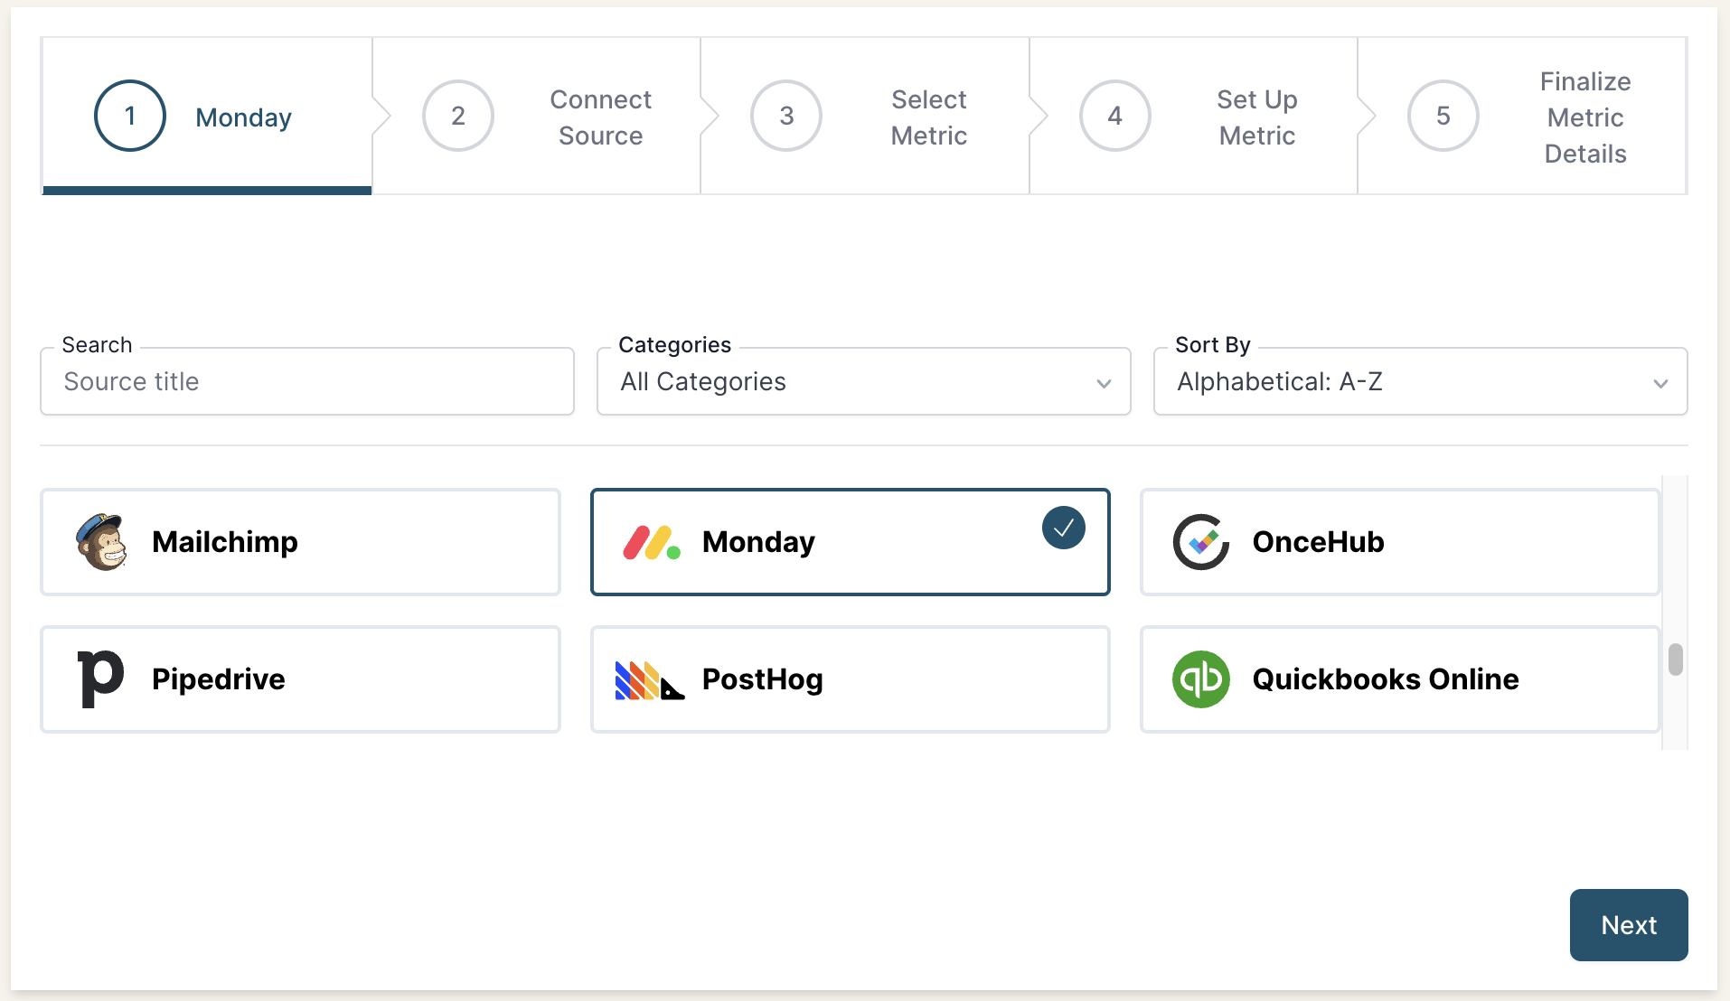The image size is (1730, 1001).
Task: Deselect the Monday source card
Action: pos(850,542)
